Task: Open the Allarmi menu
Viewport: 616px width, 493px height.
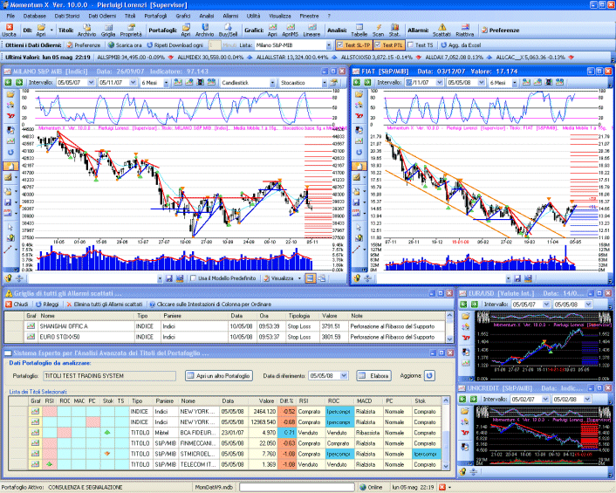Action: click(x=230, y=16)
